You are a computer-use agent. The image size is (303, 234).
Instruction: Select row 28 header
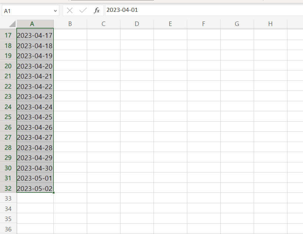8,147
